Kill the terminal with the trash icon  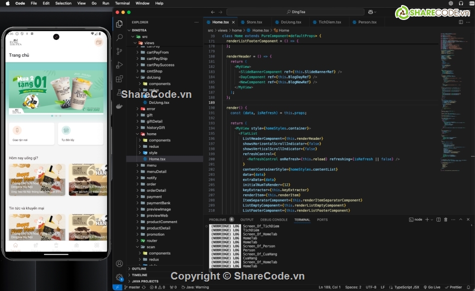coord(445,220)
